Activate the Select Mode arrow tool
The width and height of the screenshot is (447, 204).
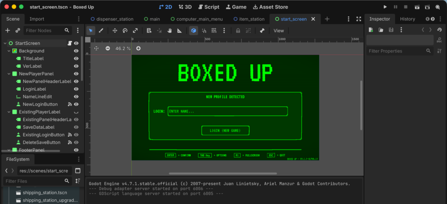91,31
